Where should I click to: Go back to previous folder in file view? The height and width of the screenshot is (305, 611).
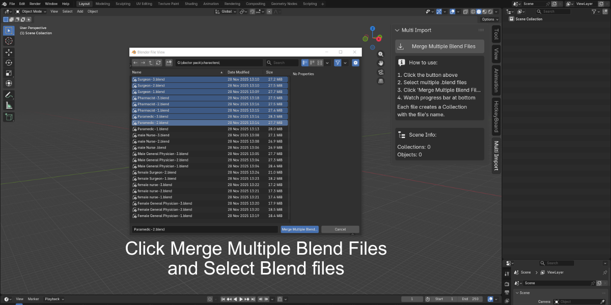coord(135,63)
